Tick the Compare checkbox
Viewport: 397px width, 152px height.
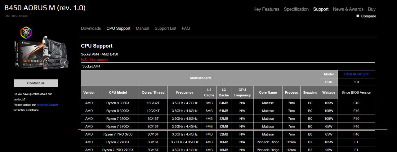pyautogui.click(x=358, y=16)
